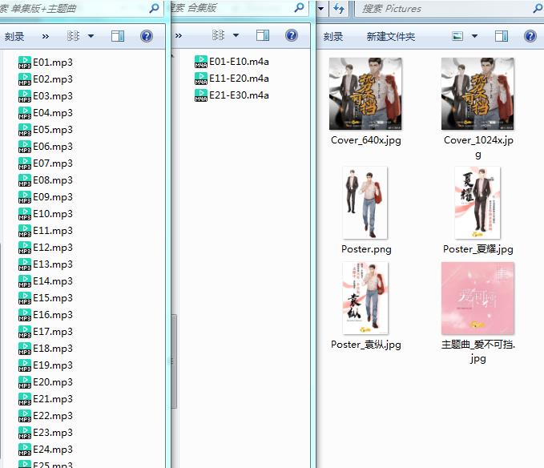Image resolution: width=544 pixels, height=468 pixels.
Task: Open the Cover_640x.jpg thumbnail
Action: point(365,94)
